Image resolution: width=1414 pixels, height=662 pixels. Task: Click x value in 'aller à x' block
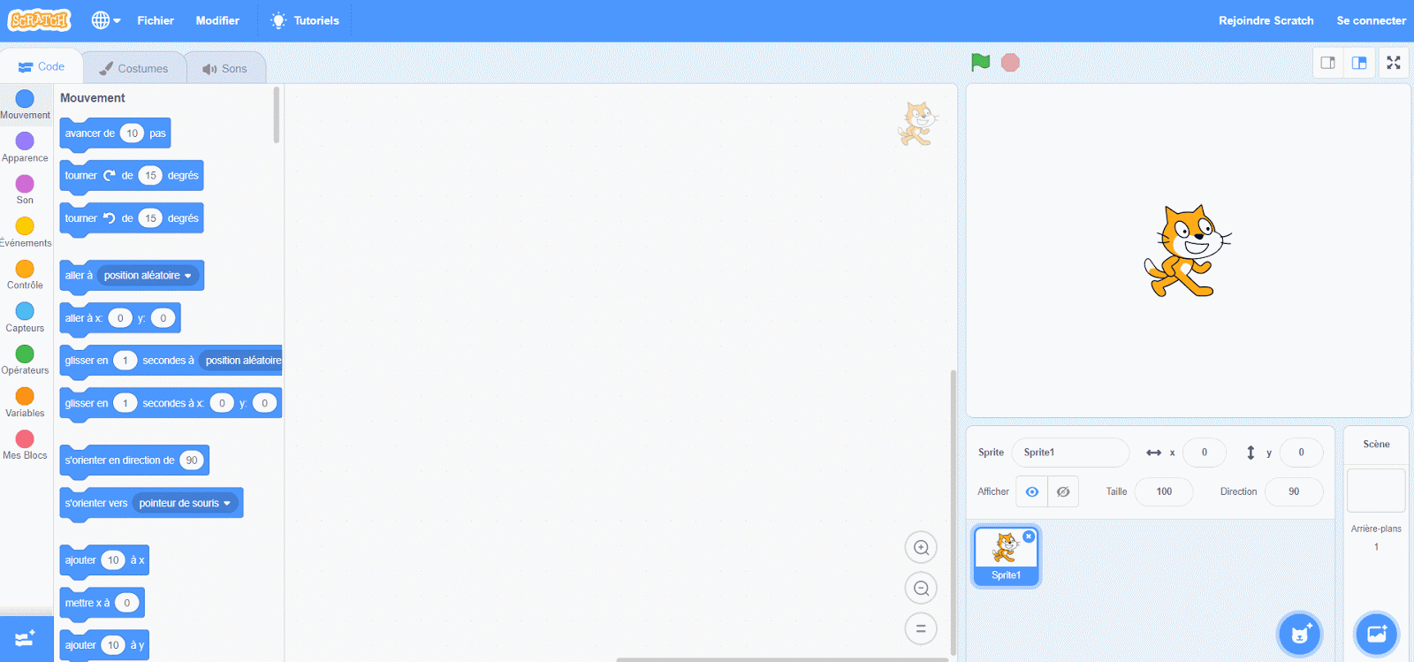[120, 318]
